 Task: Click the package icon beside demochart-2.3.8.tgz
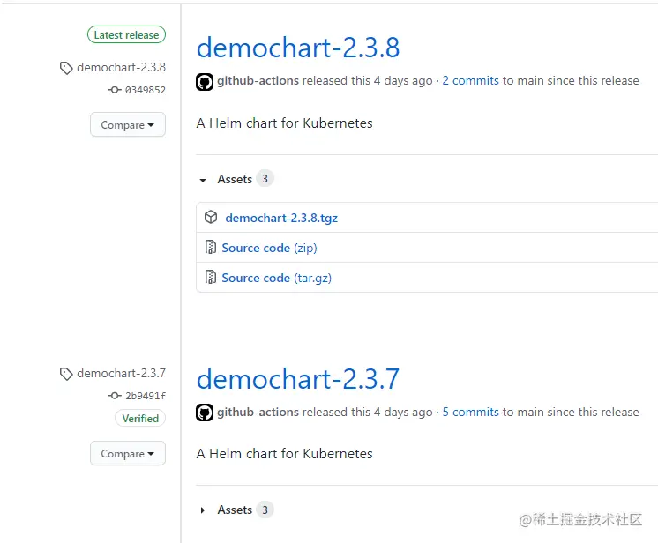pyautogui.click(x=211, y=217)
